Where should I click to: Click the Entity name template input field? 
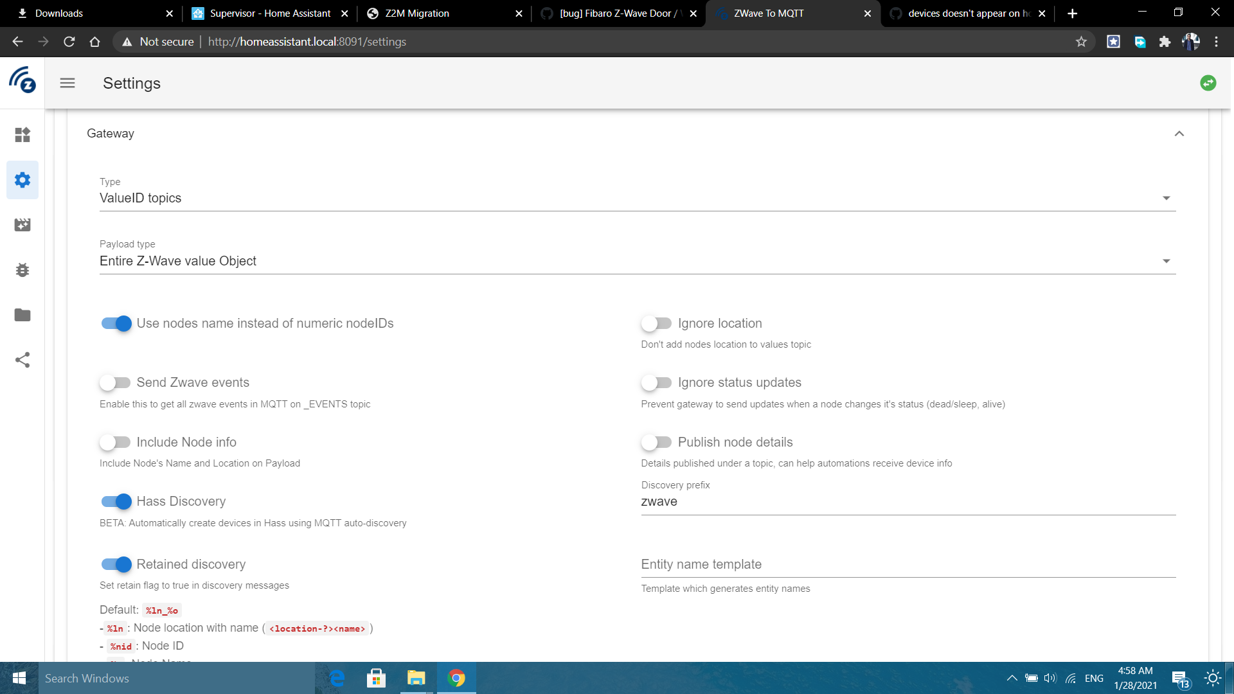point(836,565)
